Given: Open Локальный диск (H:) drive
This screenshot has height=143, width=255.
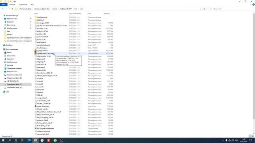Looking at the screenshot, I should 14,87.
